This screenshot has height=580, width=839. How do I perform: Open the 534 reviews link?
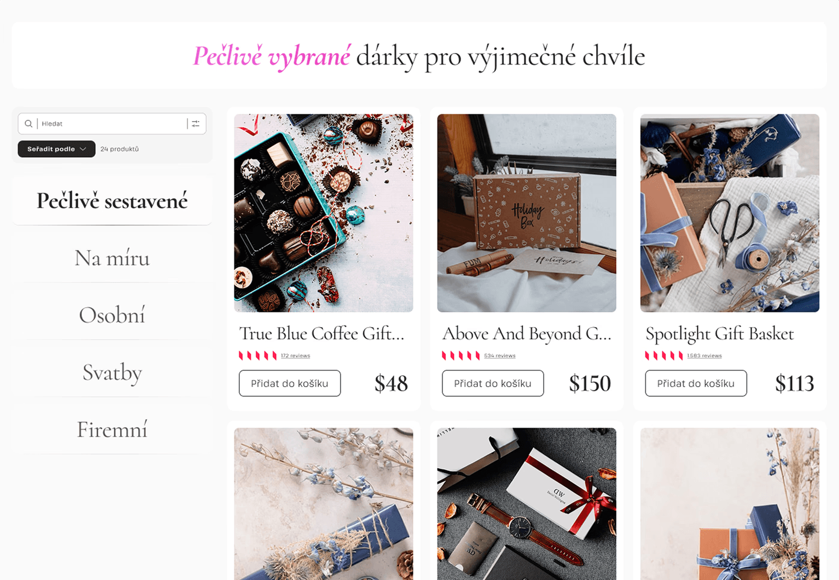(x=500, y=356)
